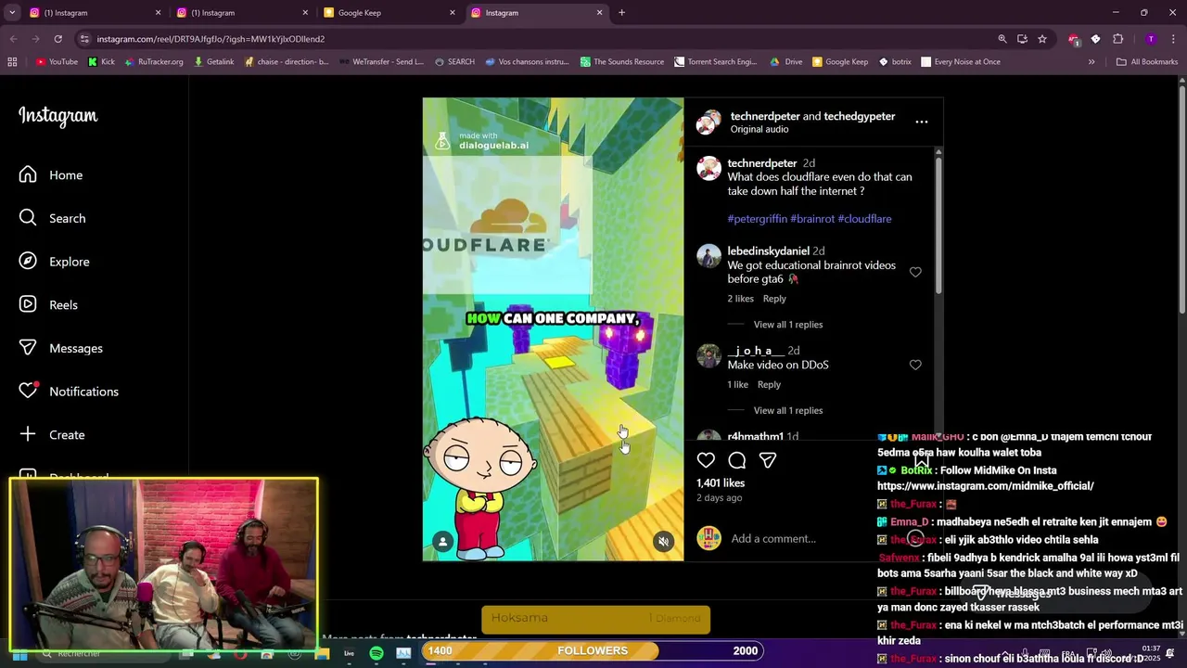Click the followers goal progress bar
1187x668 pixels.
[593, 651]
